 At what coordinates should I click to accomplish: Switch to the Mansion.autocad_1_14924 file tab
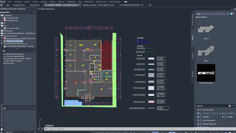(99, 5)
